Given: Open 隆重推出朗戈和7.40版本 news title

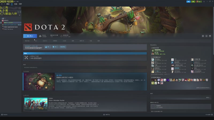Looking at the screenshot, I should coord(65,77).
